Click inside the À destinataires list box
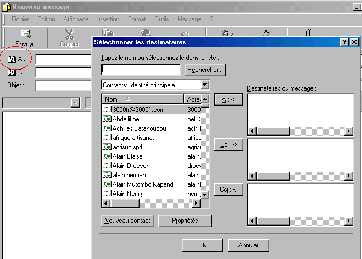The height and width of the screenshot is (259, 362). coord(300,111)
